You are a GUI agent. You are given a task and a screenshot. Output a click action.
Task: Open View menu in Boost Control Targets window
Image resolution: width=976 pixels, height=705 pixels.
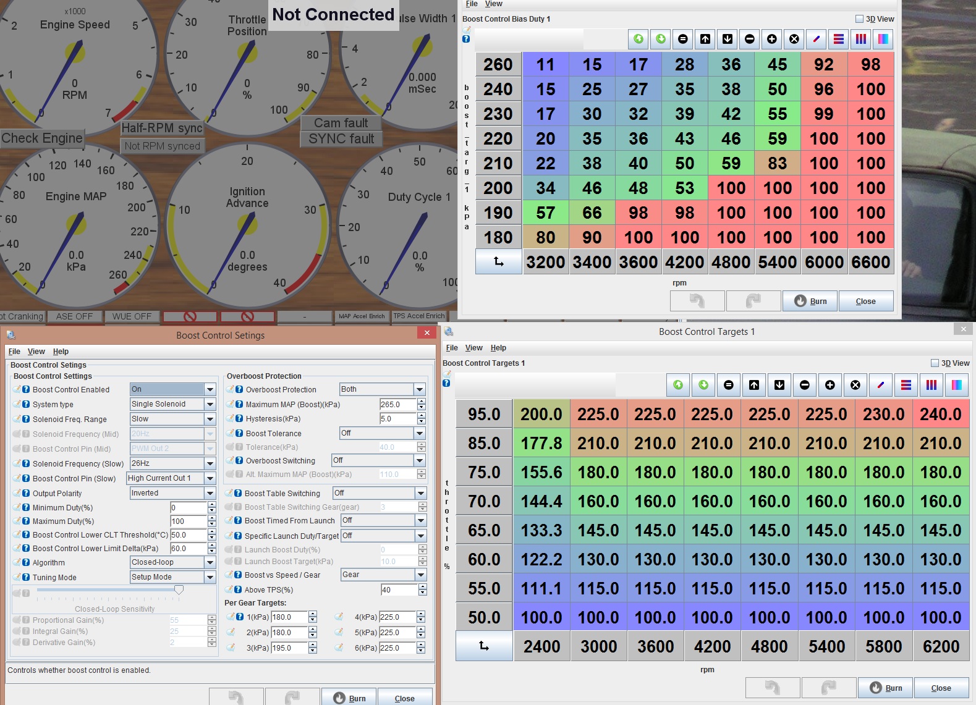click(x=473, y=348)
